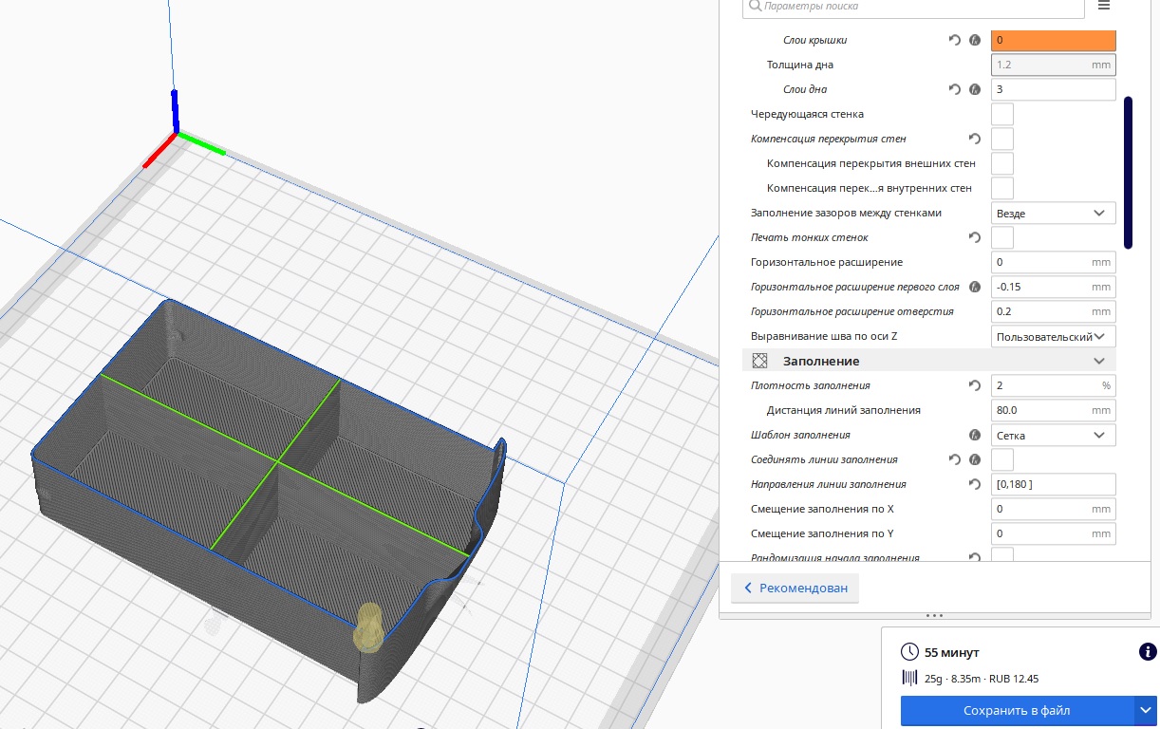The width and height of the screenshot is (1160, 729).
Task: Reset the Слои крышки value
Action: click(955, 41)
